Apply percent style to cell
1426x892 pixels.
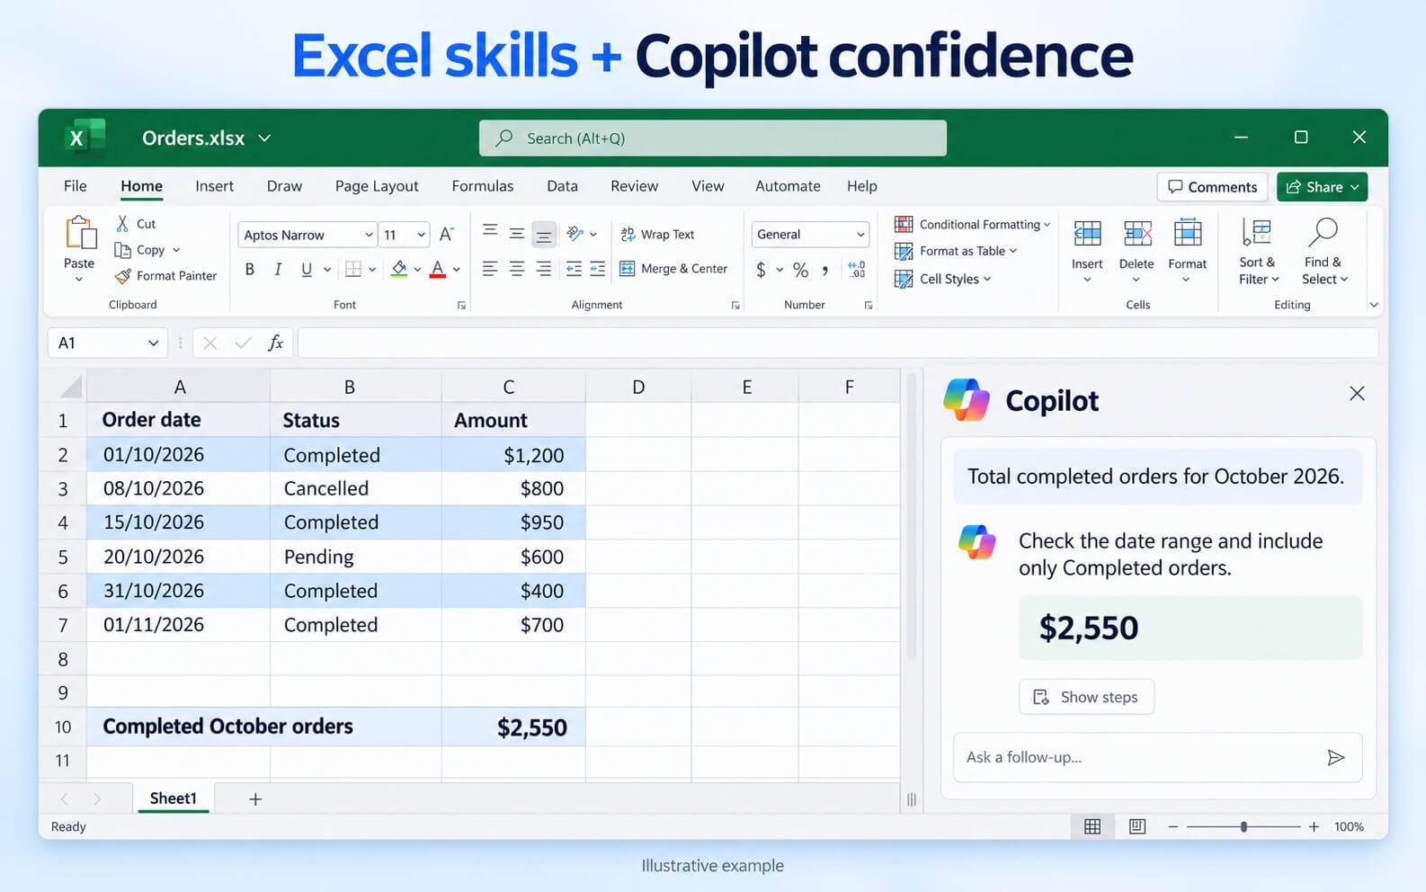(x=800, y=270)
